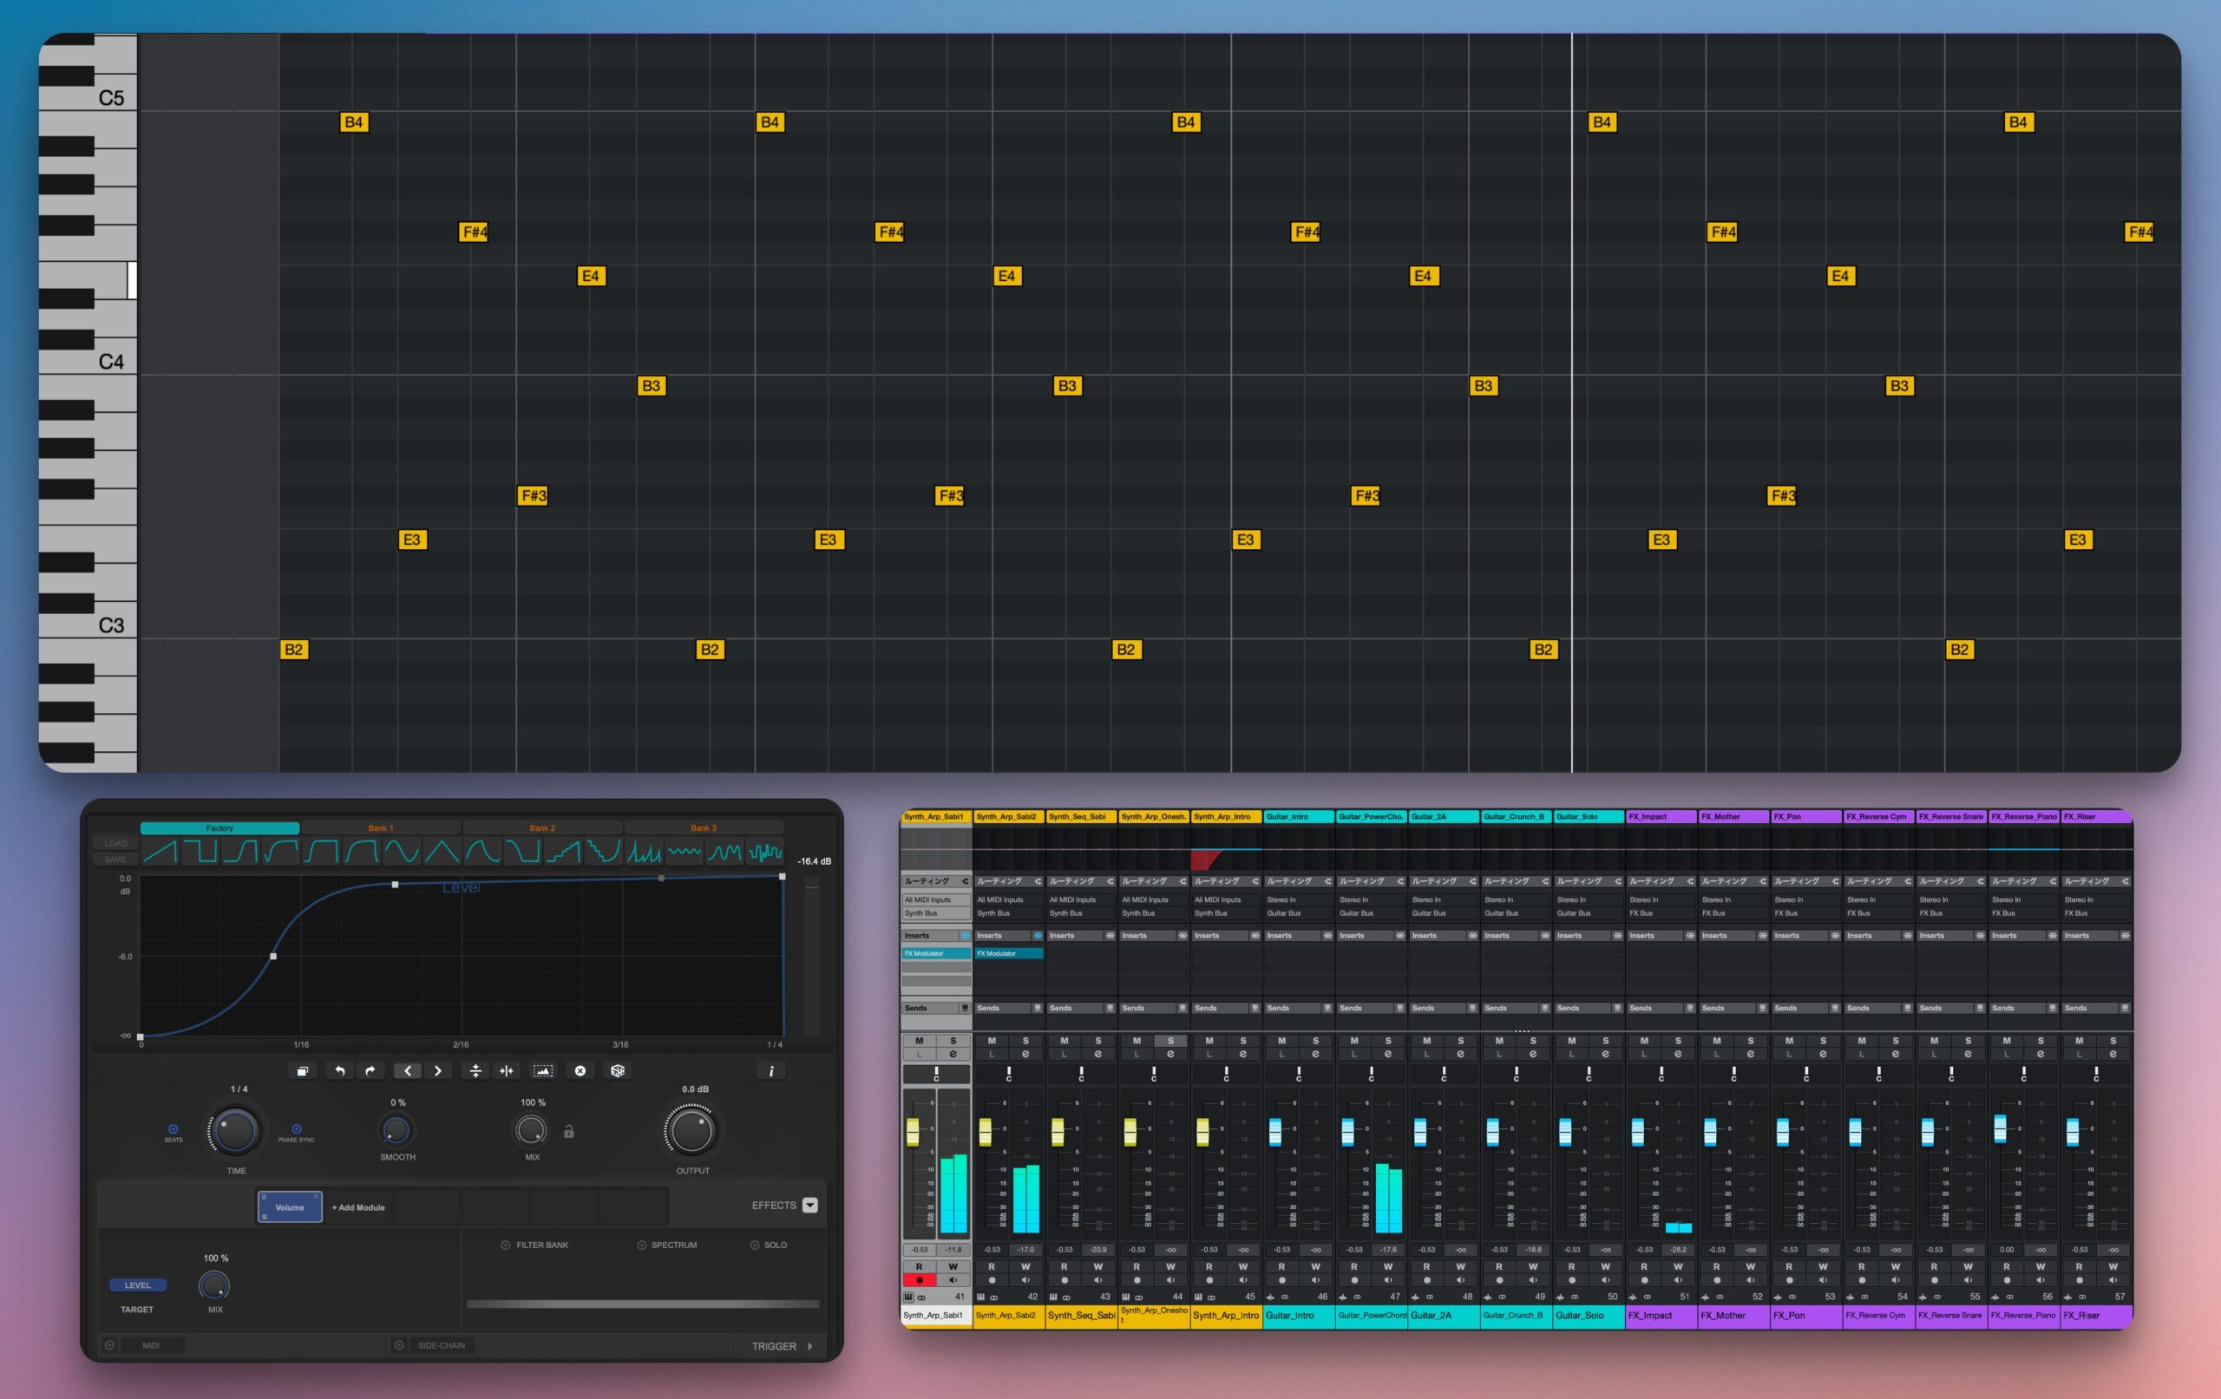
Task: Randomize the curve with the dice icon
Action: pyautogui.click(x=618, y=1070)
